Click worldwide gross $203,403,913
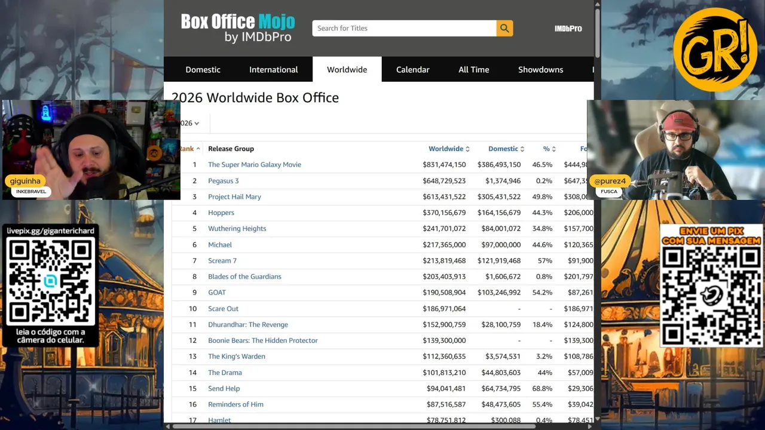765x430 pixels. point(444,277)
